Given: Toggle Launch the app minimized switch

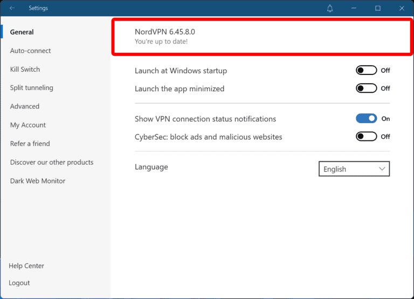Looking at the screenshot, I should [x=366, y=89].
